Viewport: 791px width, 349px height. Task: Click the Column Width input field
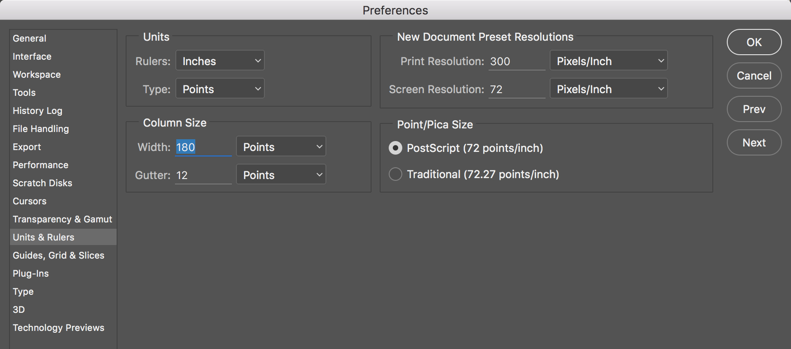pyautogui.click(x=203, y=147)
